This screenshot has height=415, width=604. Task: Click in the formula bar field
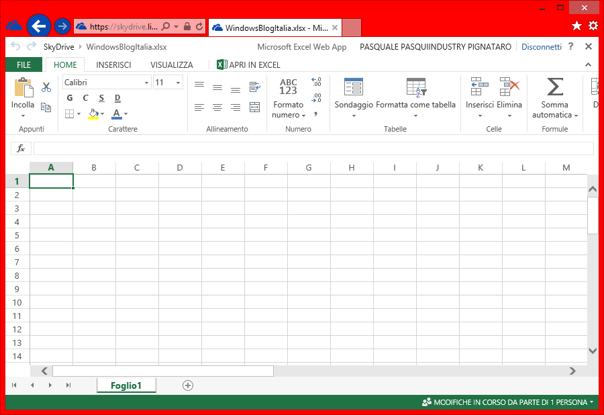313,148
